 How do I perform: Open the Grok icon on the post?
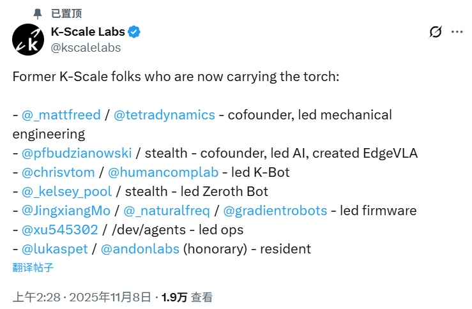(x=436, y=32)
